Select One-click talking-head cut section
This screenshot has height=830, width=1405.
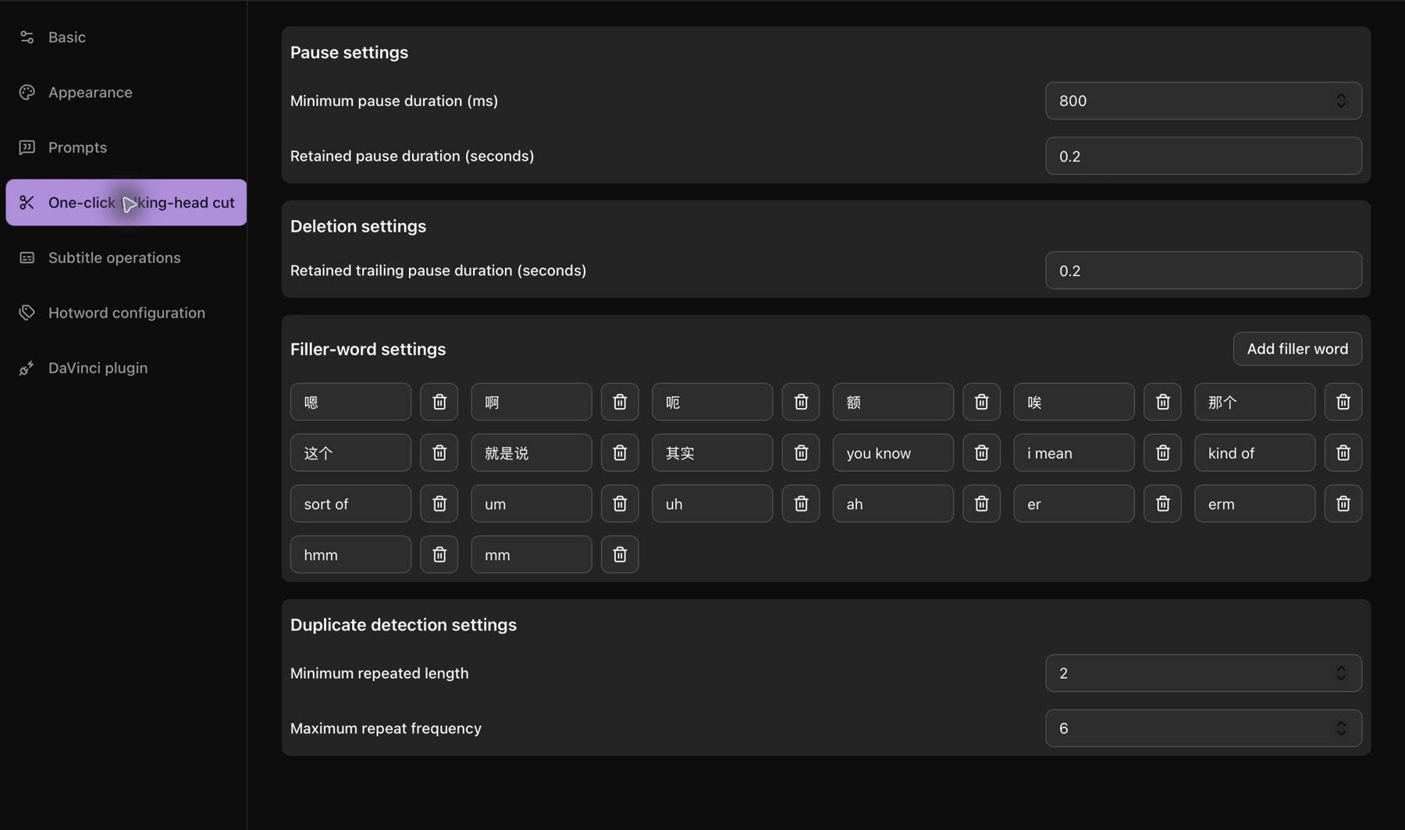[126, 203]
